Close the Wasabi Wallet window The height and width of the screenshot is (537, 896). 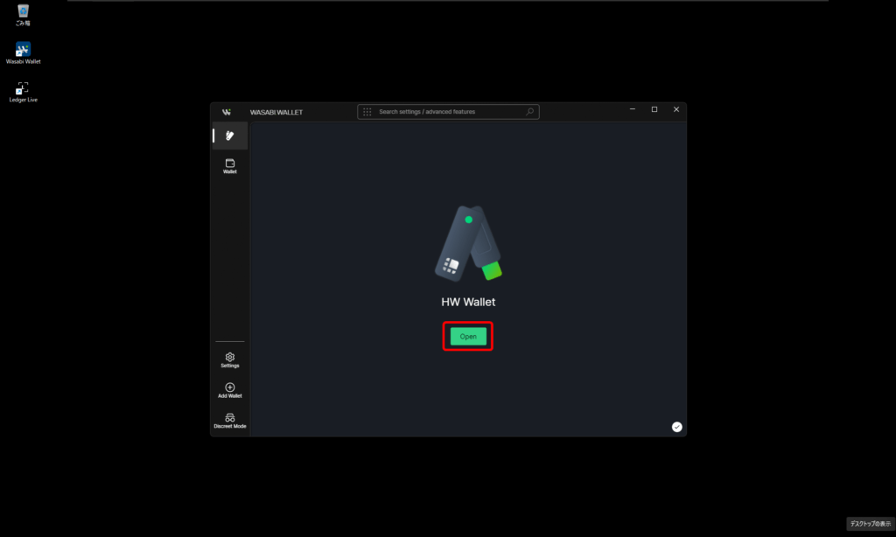coord(676,109)
